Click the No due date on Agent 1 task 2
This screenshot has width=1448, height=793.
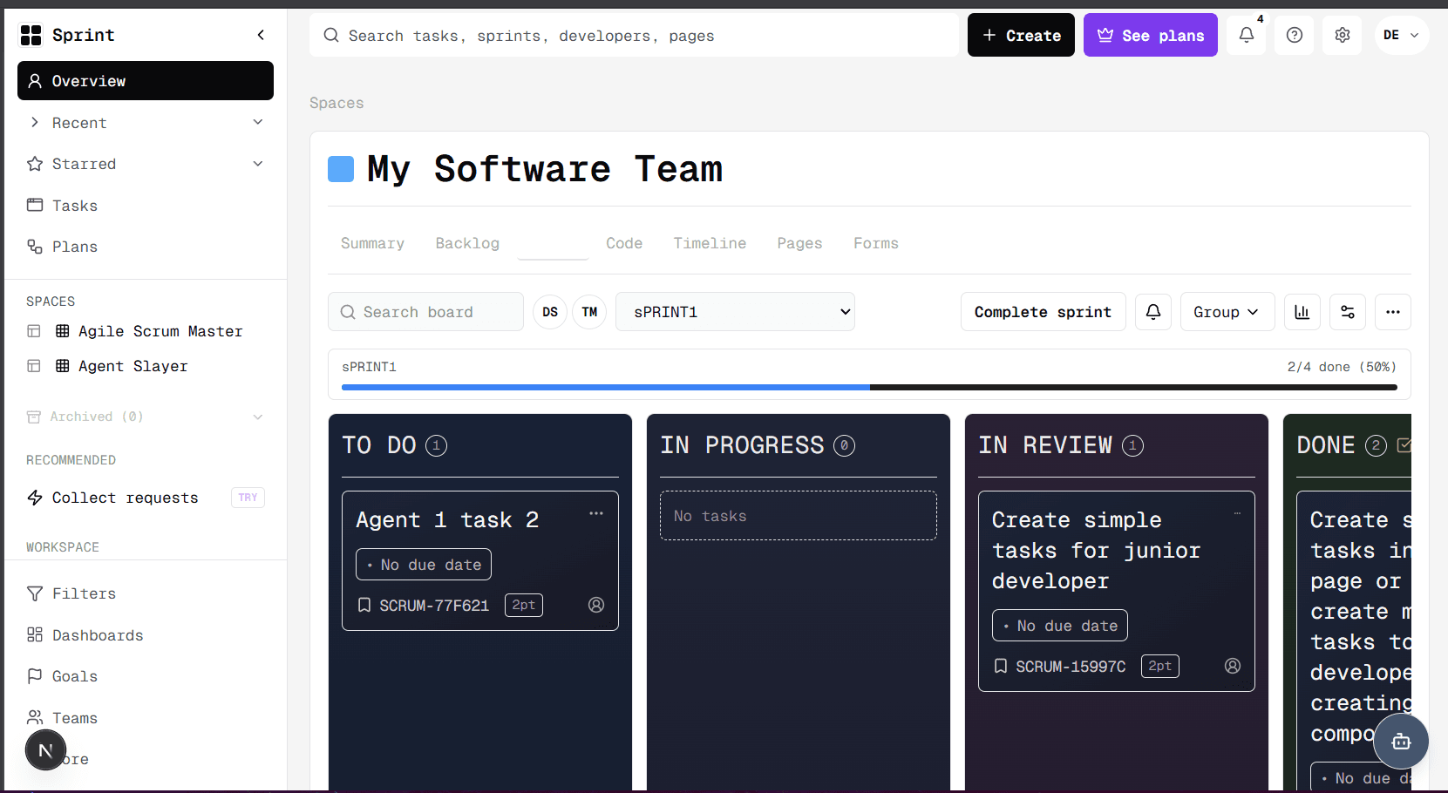point(424,565)
